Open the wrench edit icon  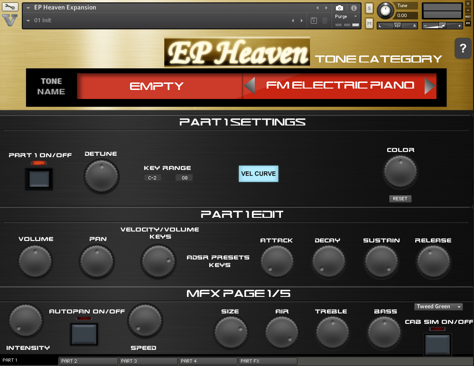tap(10, 7)
